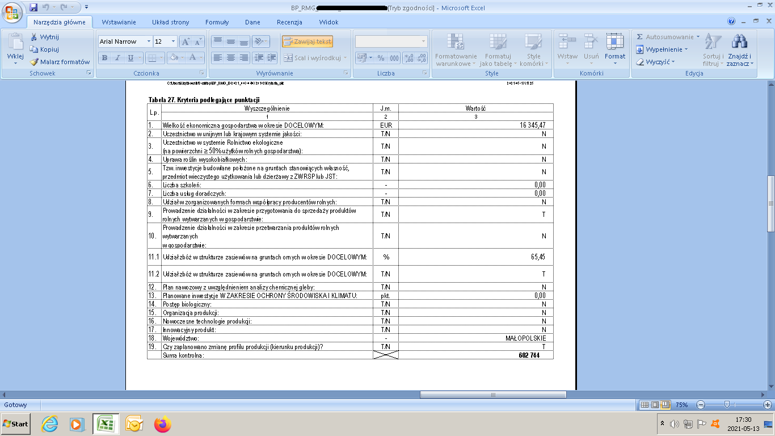
Task: Select Malarz formatów format painter
Action: pos(60,62)
